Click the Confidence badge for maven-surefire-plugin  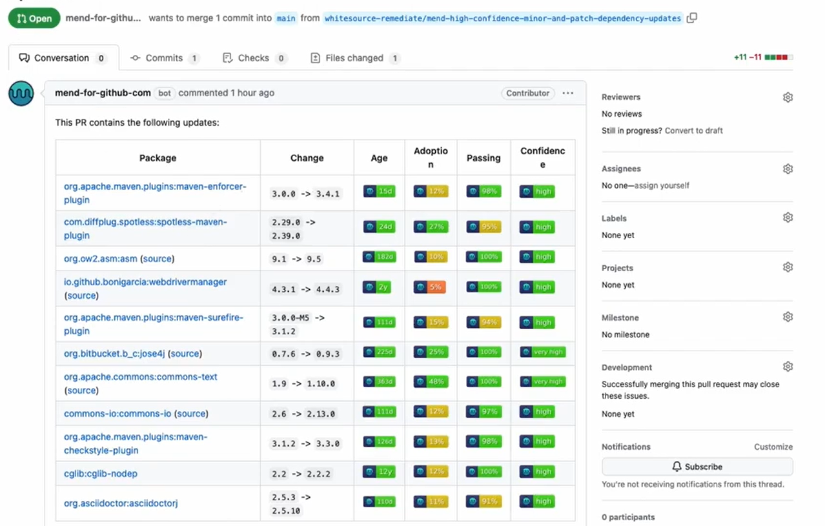tap(537, 322)
